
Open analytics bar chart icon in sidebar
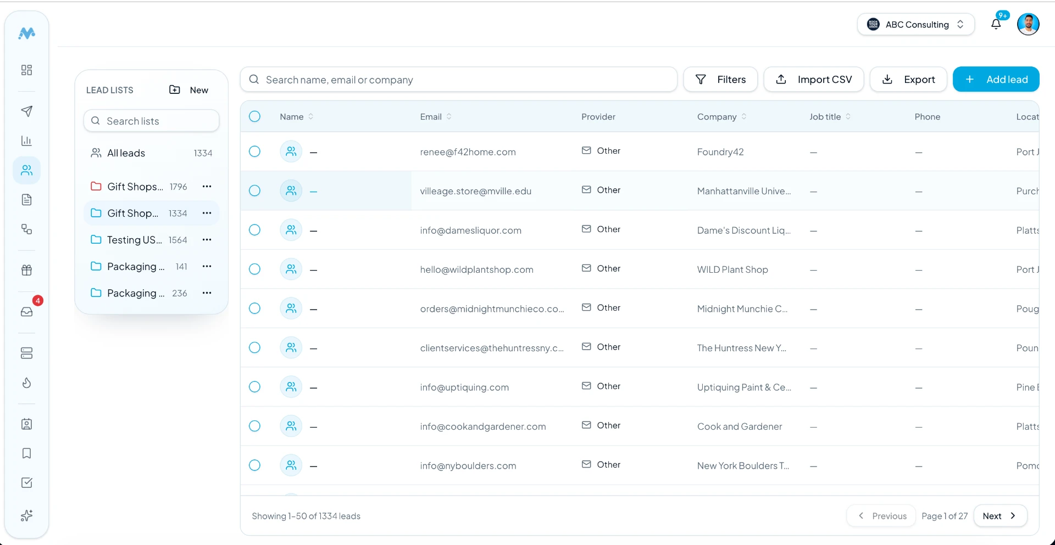pyautogui.click(x=26, y=141)
